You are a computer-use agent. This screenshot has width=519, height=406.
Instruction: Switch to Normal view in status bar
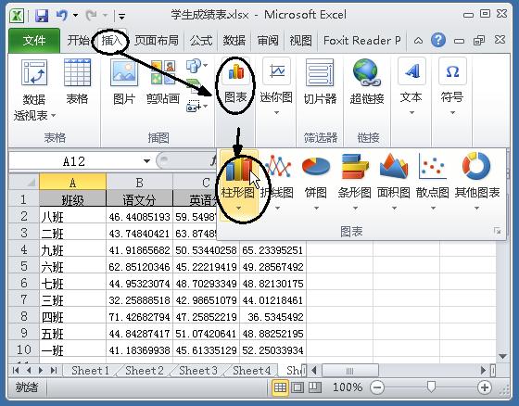[x=280, y=387]
